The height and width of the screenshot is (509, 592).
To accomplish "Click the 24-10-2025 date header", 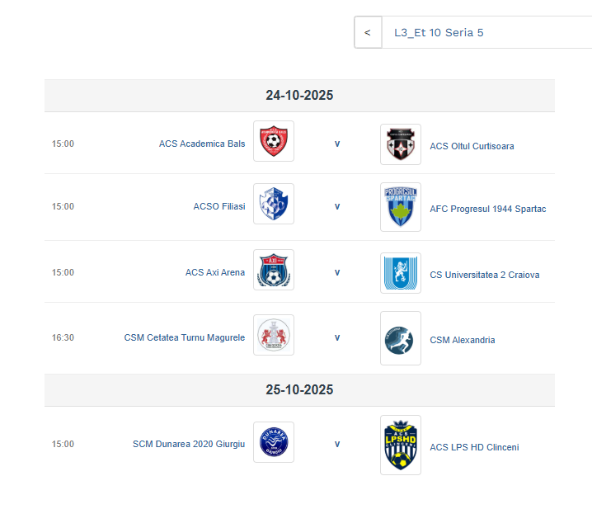I will pyautogui.click(x=299, y=96).
